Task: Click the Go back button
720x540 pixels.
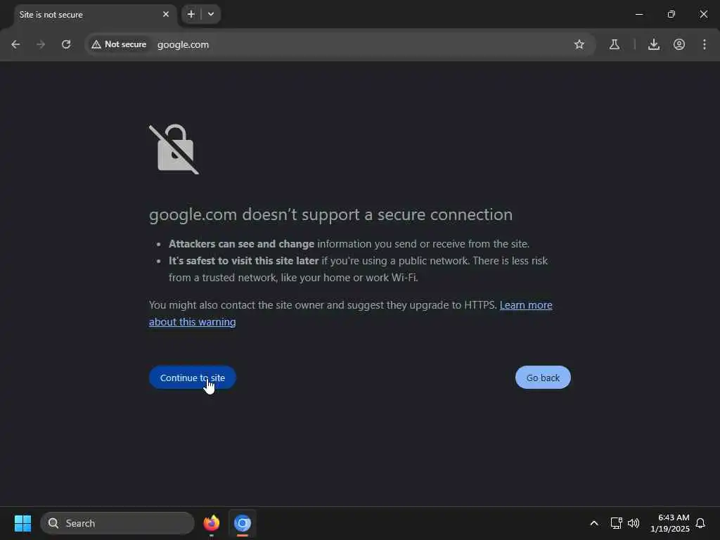Action: [x=543, y=378]
